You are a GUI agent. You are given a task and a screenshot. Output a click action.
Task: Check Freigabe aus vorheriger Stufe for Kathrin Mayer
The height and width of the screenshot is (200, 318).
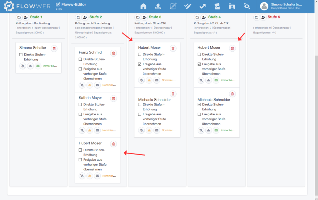point(80,114)
